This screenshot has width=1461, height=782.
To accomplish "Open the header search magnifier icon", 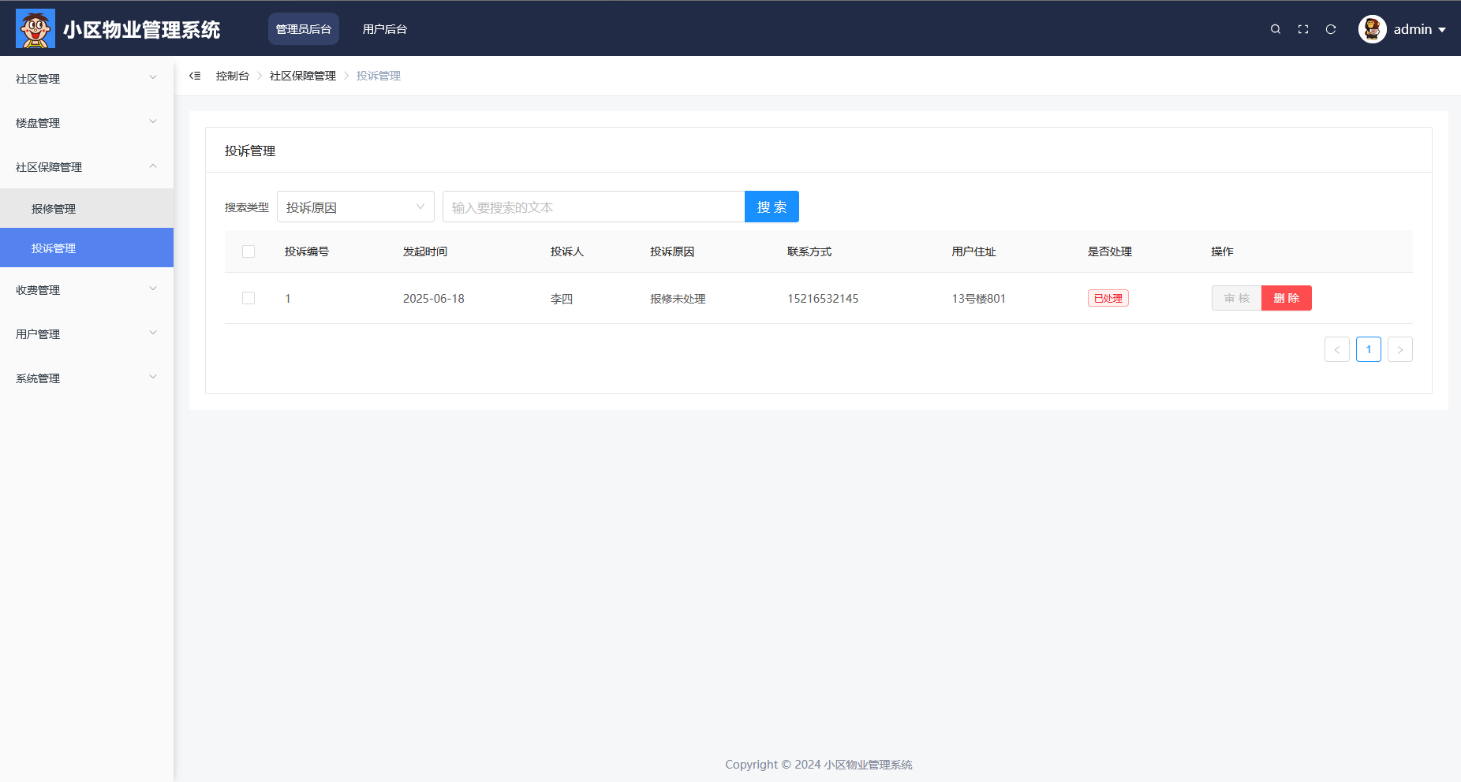I will 1276,29.
